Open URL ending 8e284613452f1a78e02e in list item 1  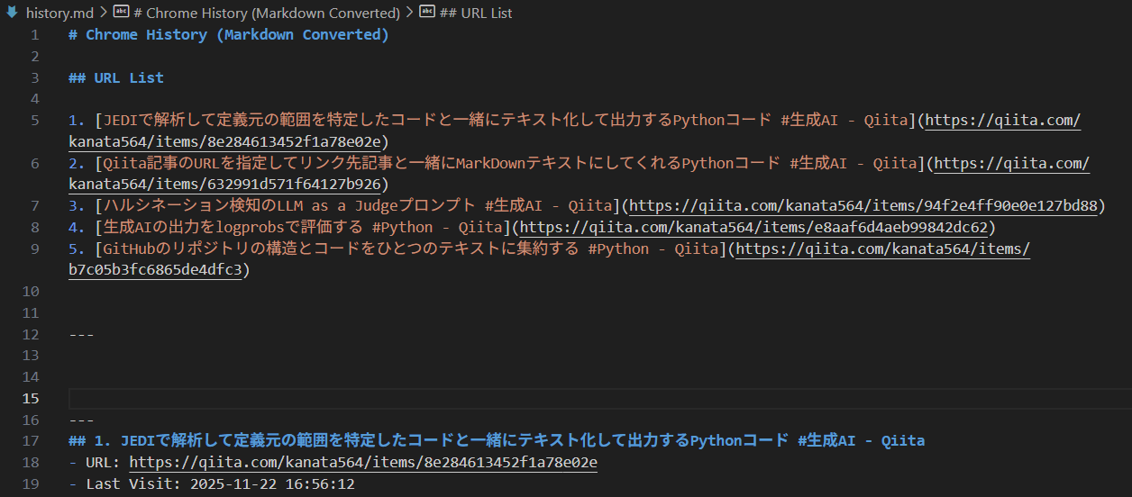pyautogui.click(x=1002, y=121)
